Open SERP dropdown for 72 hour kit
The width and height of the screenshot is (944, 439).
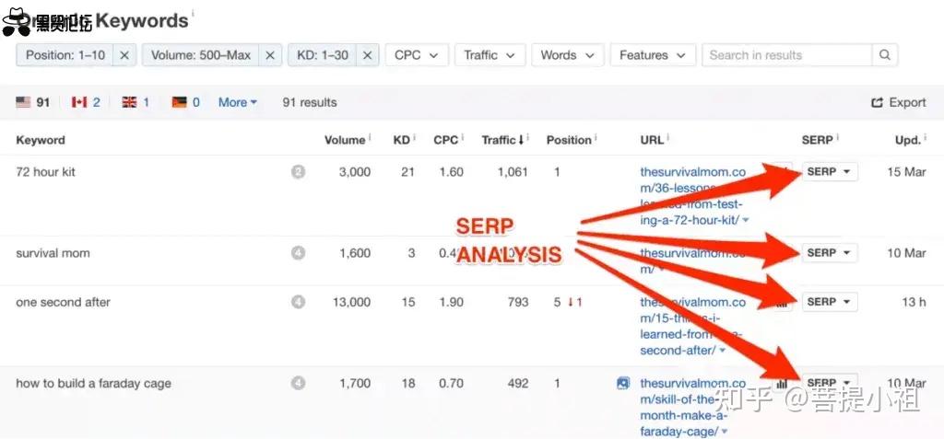829,171
